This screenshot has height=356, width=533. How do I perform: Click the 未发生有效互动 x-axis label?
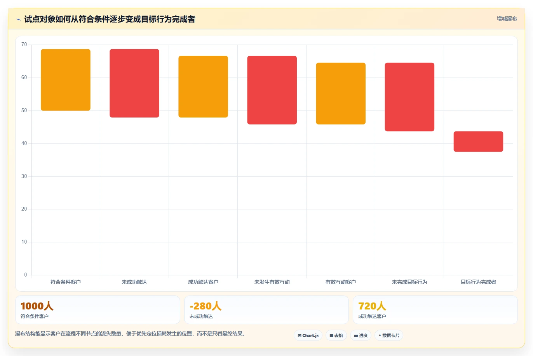272,282
